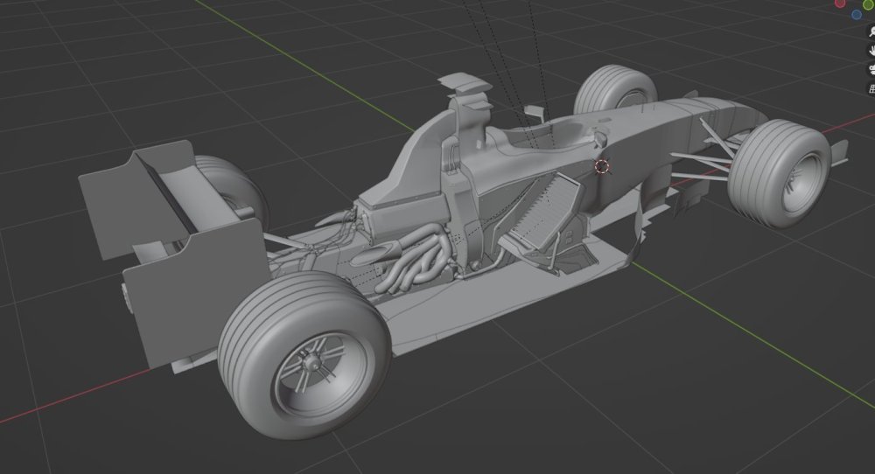Select the front right tire
Screen dimensions: 875x474
pyautogui.click(x=779, y=173)
